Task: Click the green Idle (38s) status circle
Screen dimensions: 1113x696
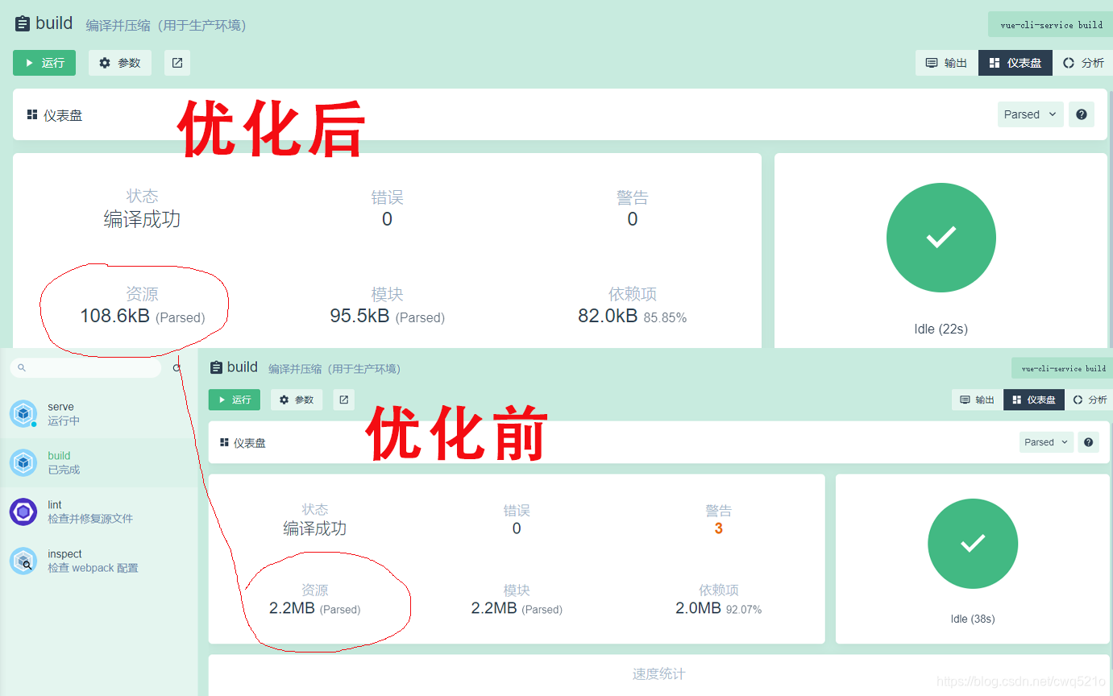Action: [x=973, y=543]
